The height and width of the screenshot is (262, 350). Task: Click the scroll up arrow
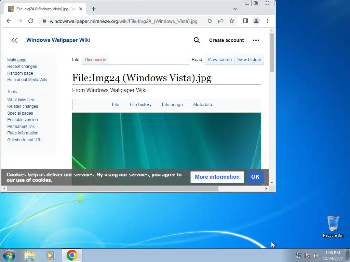pyautogui.click(x=272, y=31)
